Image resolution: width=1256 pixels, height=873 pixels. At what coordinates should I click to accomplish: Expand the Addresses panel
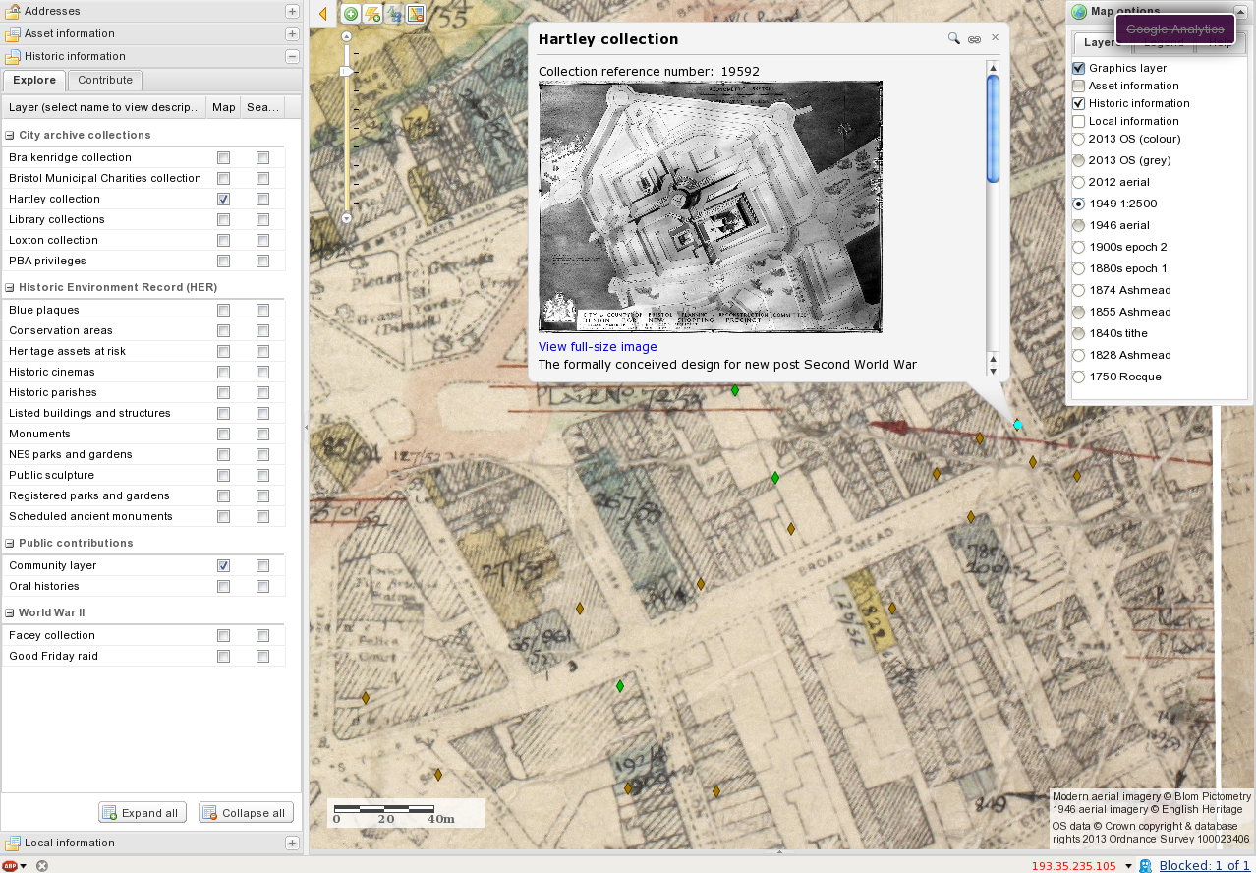pos(292,11)
